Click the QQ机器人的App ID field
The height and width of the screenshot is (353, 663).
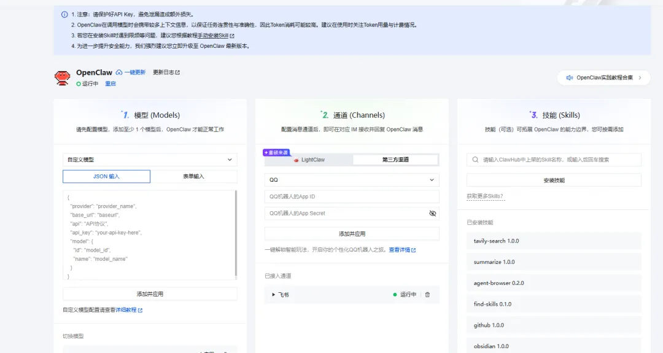coord(352,196)
